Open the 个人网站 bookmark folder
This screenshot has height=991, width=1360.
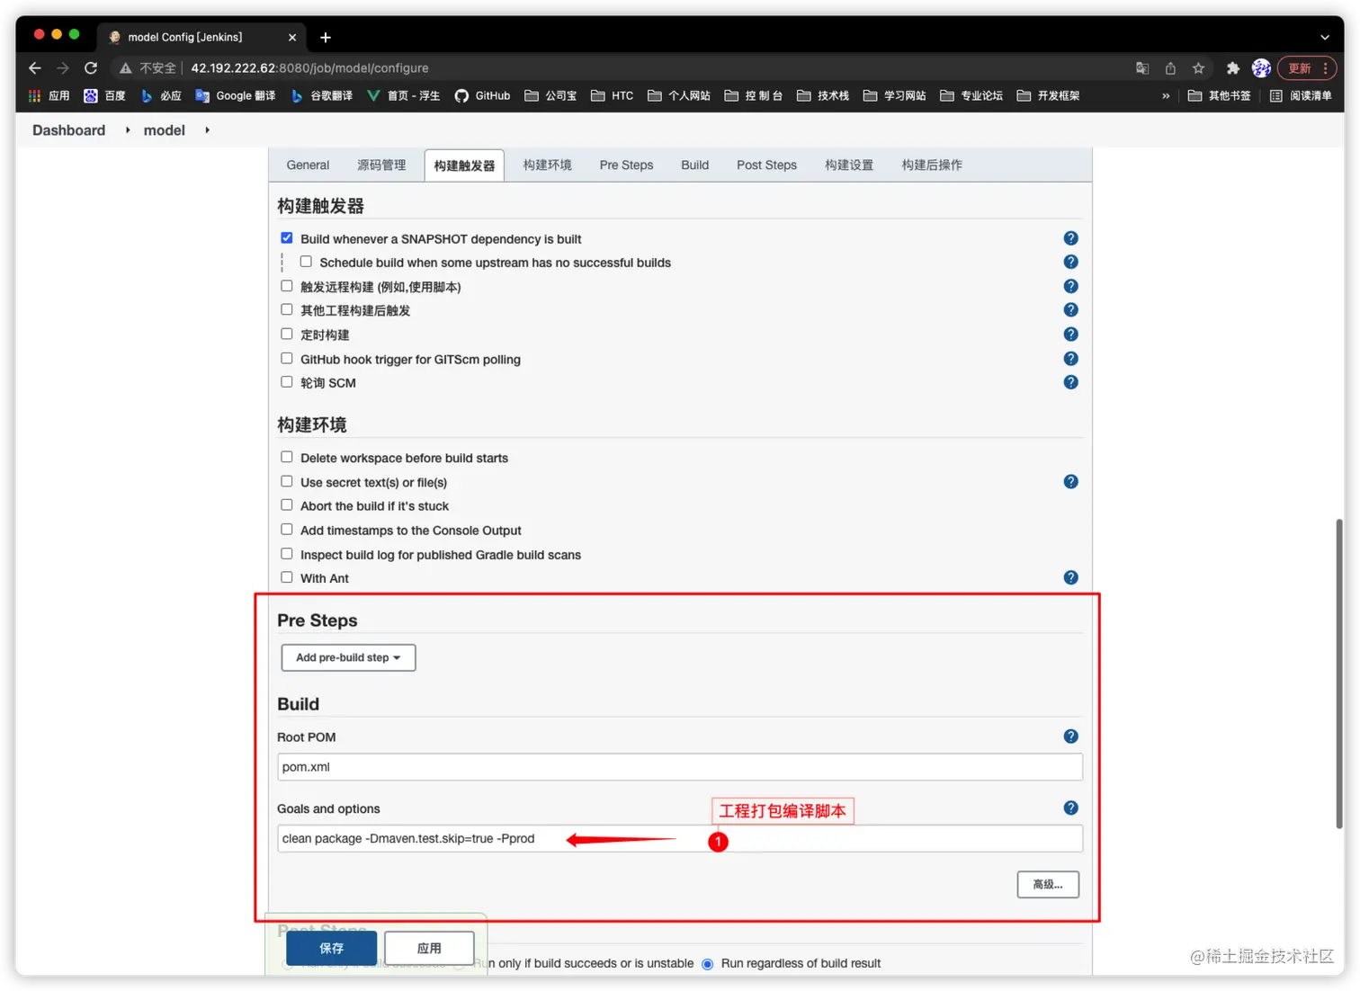(x=679, y=95)
